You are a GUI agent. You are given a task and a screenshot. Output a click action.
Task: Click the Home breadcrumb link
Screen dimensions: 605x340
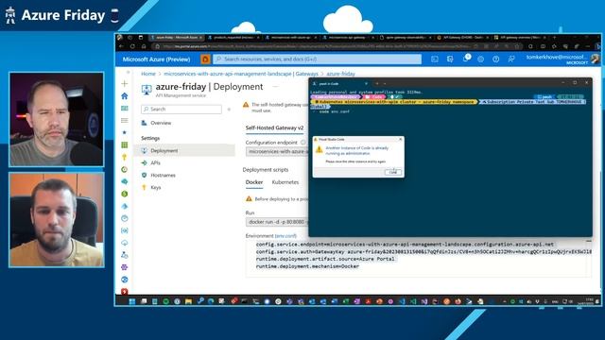coord(148,74)
